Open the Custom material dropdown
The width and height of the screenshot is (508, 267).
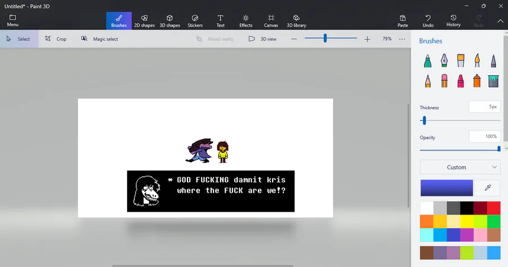pos(460,167)
